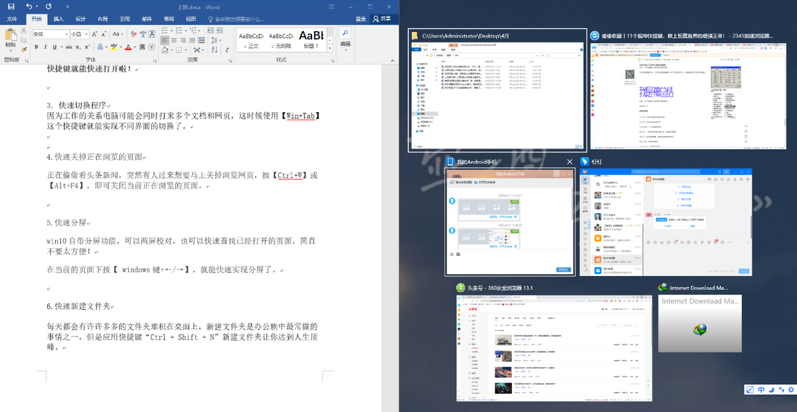Switch to the 审阅 ribbon tab
Viewport: 797px width, 412px height.
pyautogui.click(x=169, y=19)
